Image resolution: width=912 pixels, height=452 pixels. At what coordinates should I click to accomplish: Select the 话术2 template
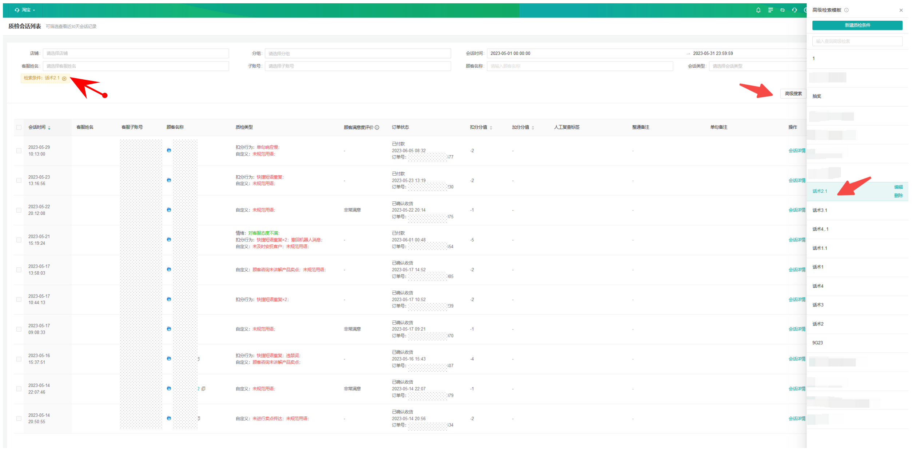tap(857, 324)
